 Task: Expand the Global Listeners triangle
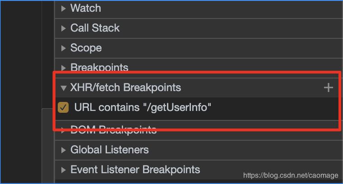(x=63, y=150)
